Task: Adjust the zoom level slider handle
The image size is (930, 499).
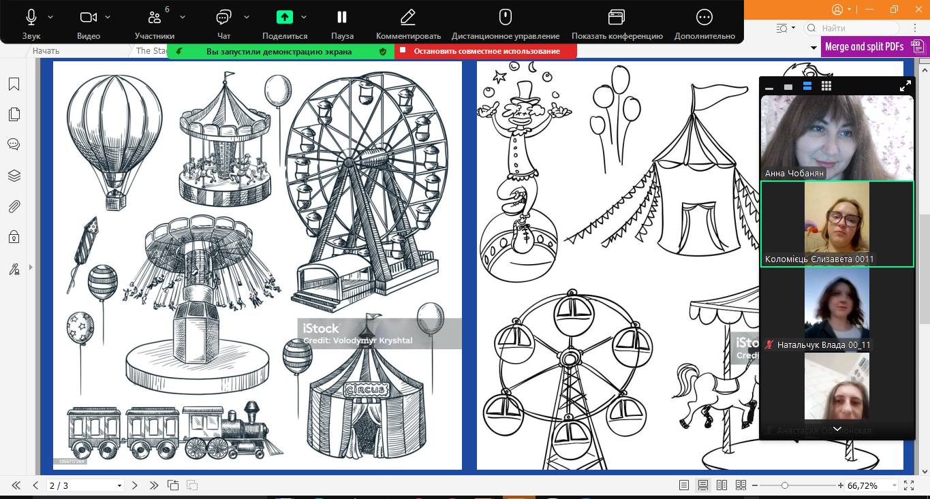Action: (x=785, y=485)
